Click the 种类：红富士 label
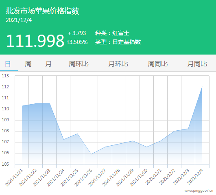The image size is (216, 195). [112, 33]
